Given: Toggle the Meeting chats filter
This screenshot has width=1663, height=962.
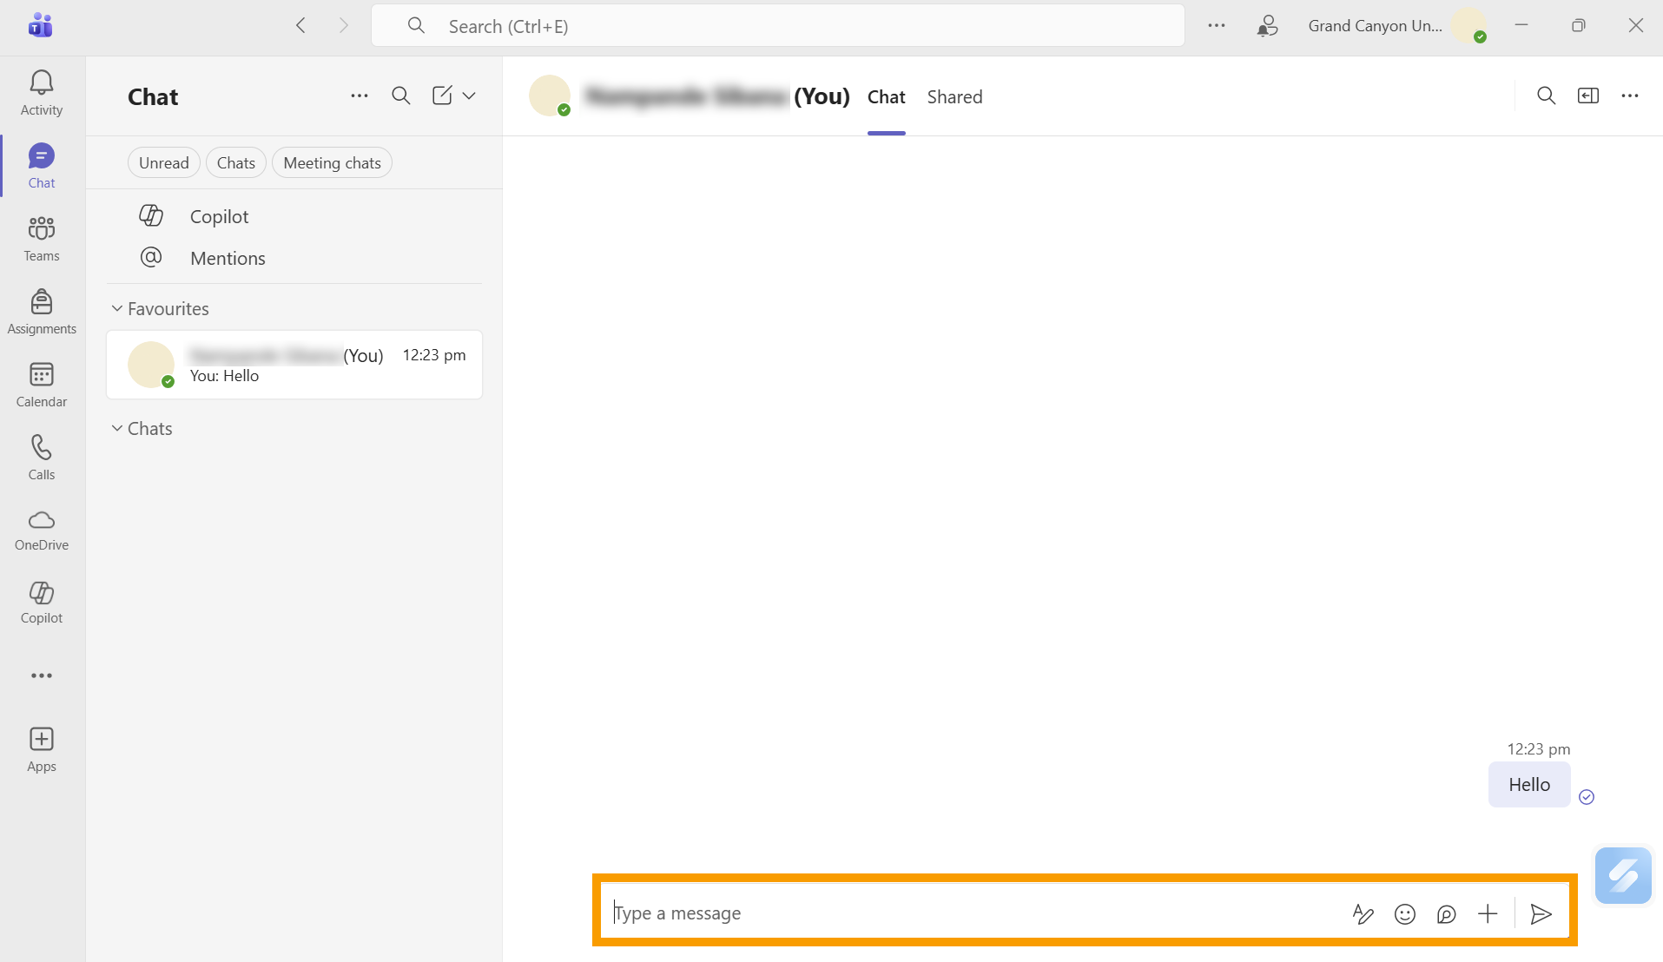Looking at the screenshot, I should point(332,162).
